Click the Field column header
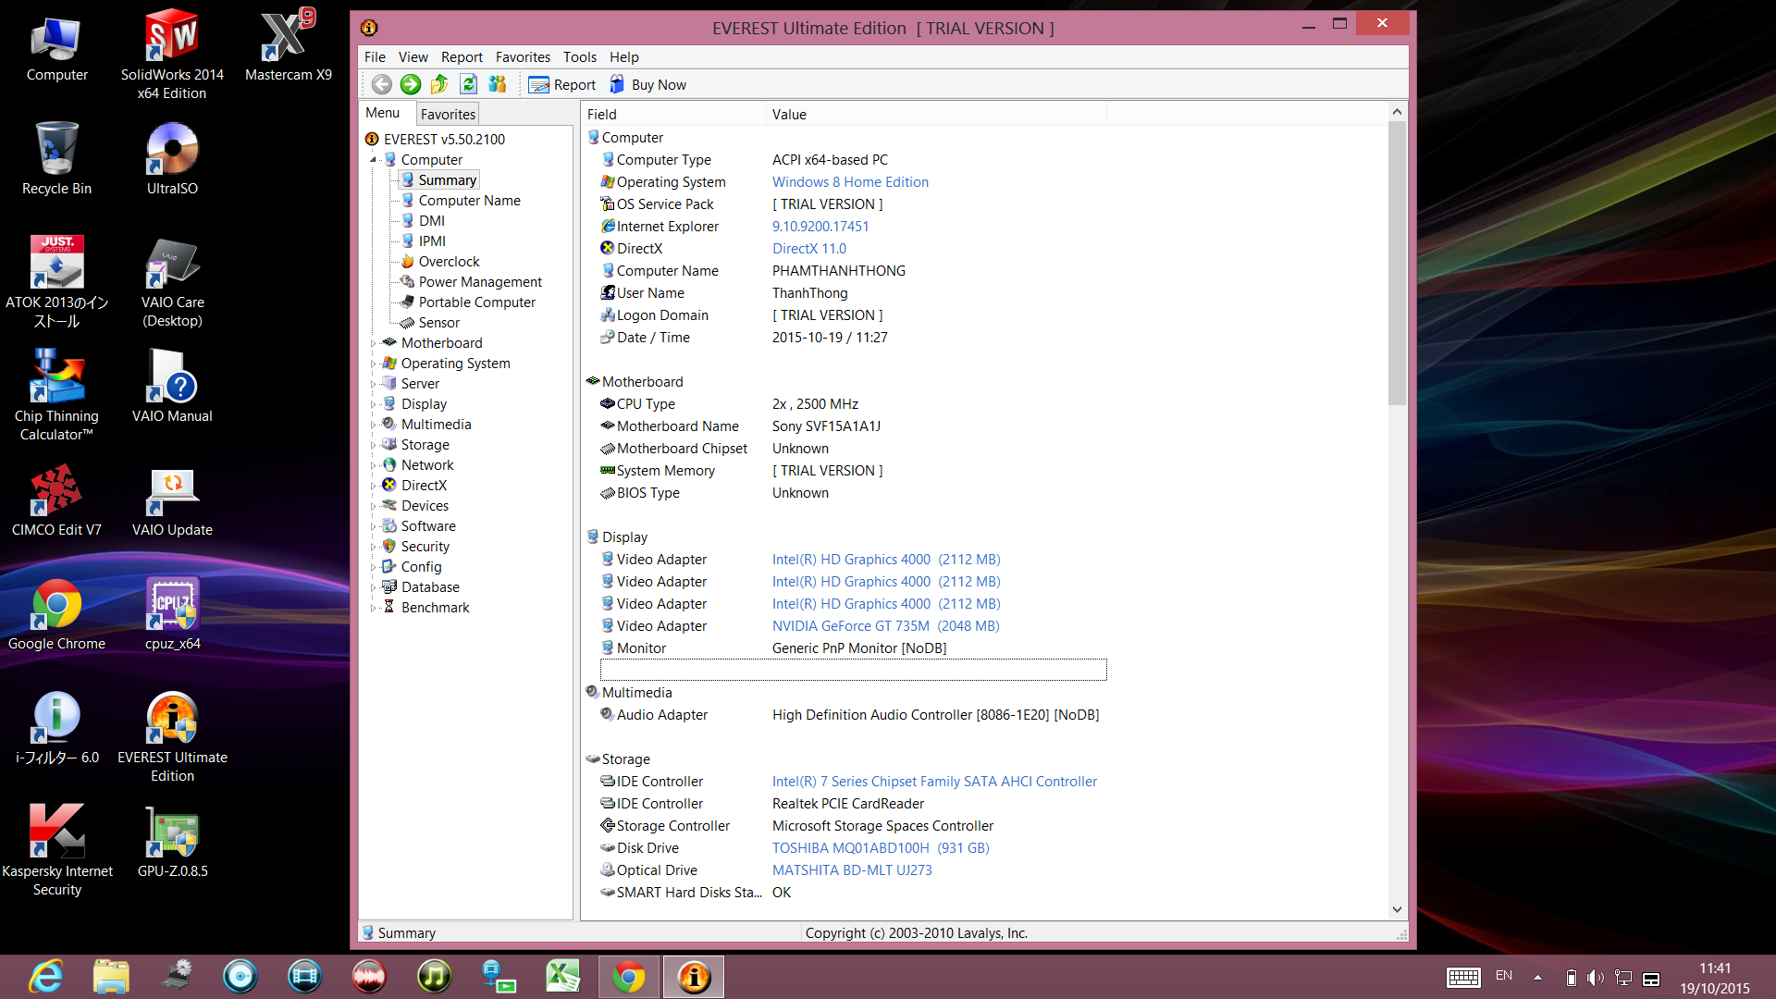1776x999 pixels. point(674,115)
